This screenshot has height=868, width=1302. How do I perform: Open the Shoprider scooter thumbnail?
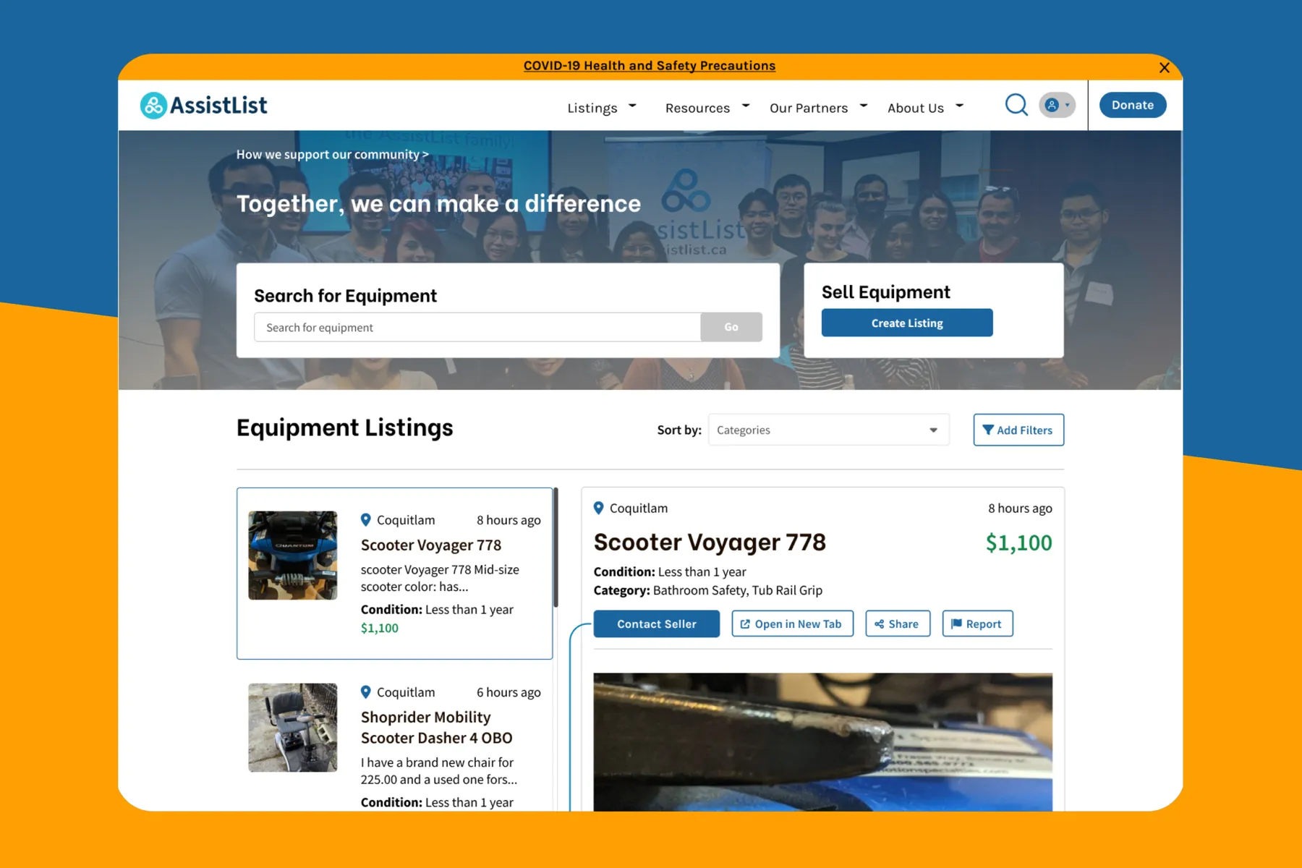tap(292, 728)
